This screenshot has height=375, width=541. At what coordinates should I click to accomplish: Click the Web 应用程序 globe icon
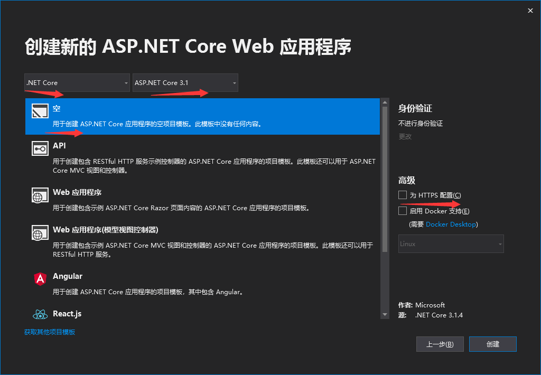coord(40,195)
